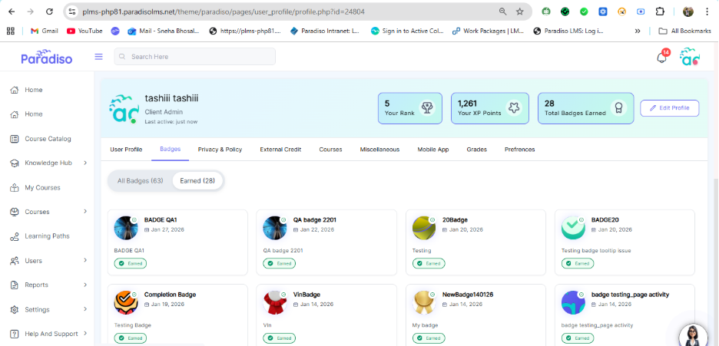Open Course Catalog from sidebar

(x=48, y=139)
